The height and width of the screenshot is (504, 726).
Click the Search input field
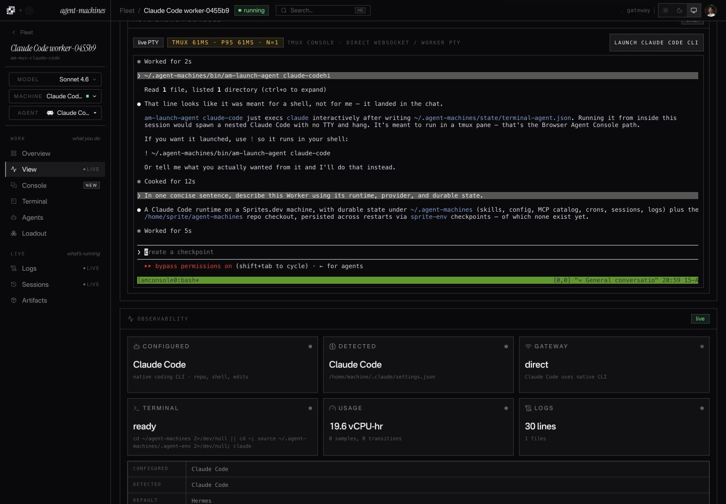(323, 10)
